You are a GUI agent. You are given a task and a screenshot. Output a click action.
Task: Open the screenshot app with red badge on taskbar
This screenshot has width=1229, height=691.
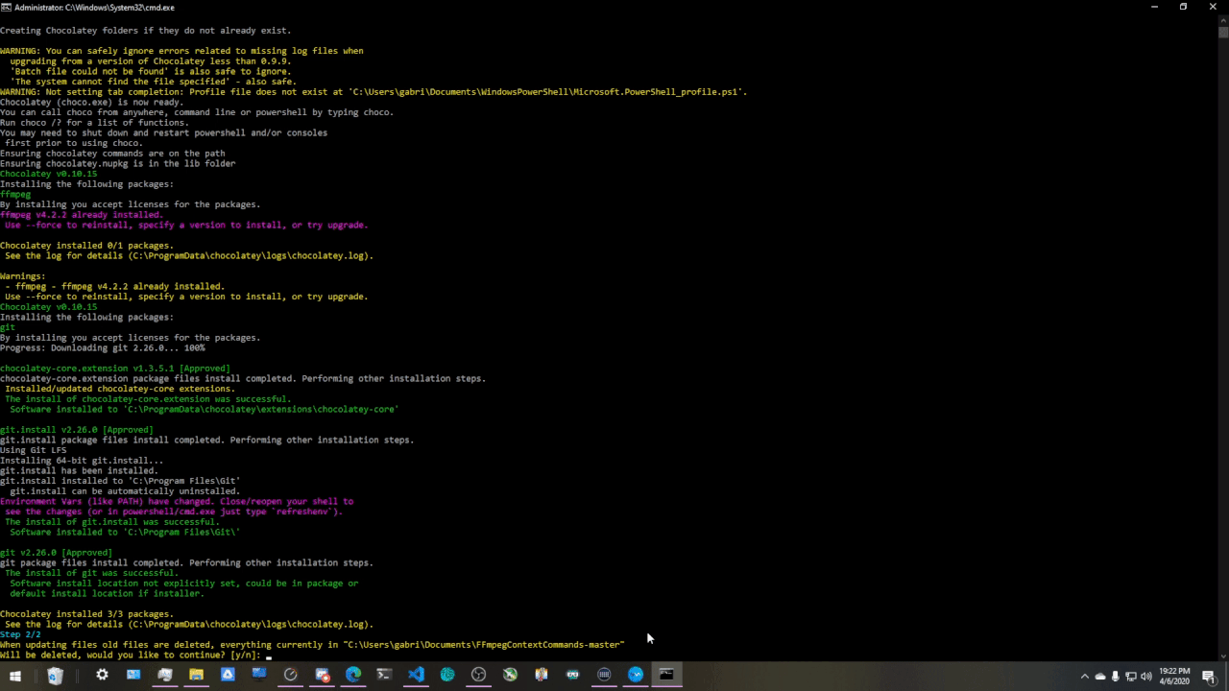(x=323, y=675)
